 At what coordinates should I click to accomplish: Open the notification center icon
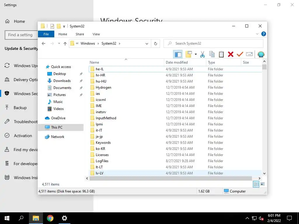(289, 218)
